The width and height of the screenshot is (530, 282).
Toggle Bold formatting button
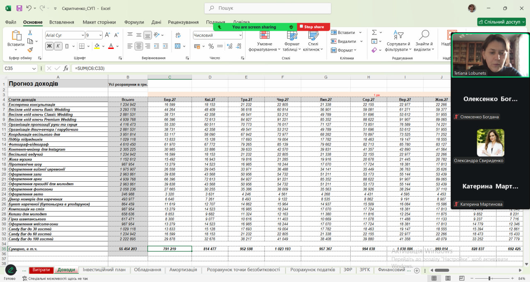pos(49,46)
